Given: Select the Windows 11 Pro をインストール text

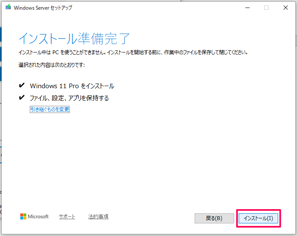Looking at the screenshot, I should click(x=72, y=86).
